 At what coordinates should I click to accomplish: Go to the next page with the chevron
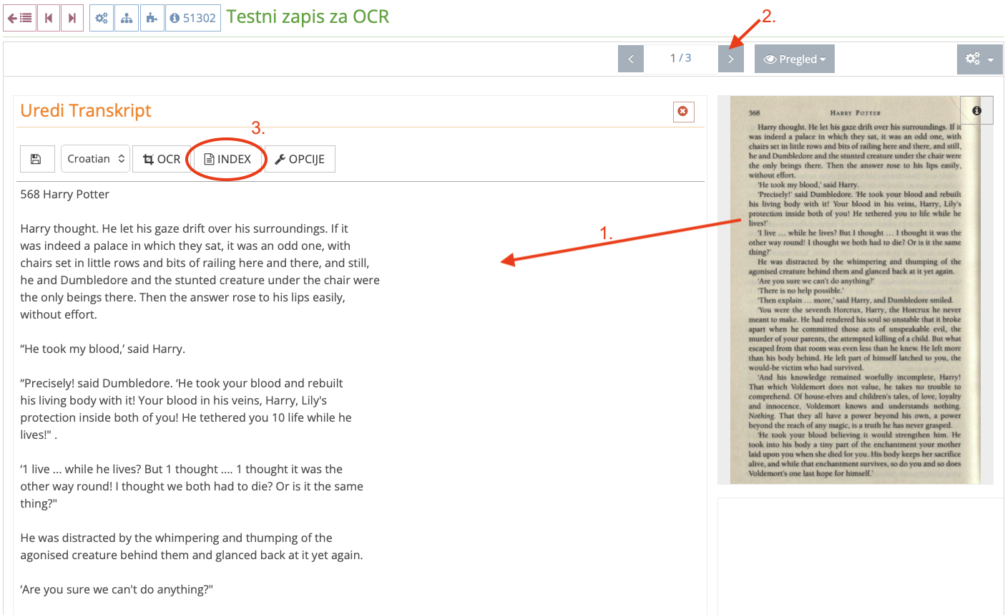coord(730,58)
